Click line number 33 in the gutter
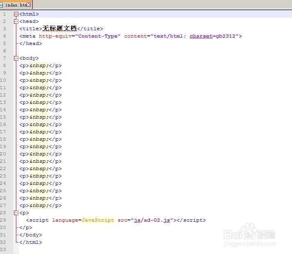292x254 pixels. [3, 250]
